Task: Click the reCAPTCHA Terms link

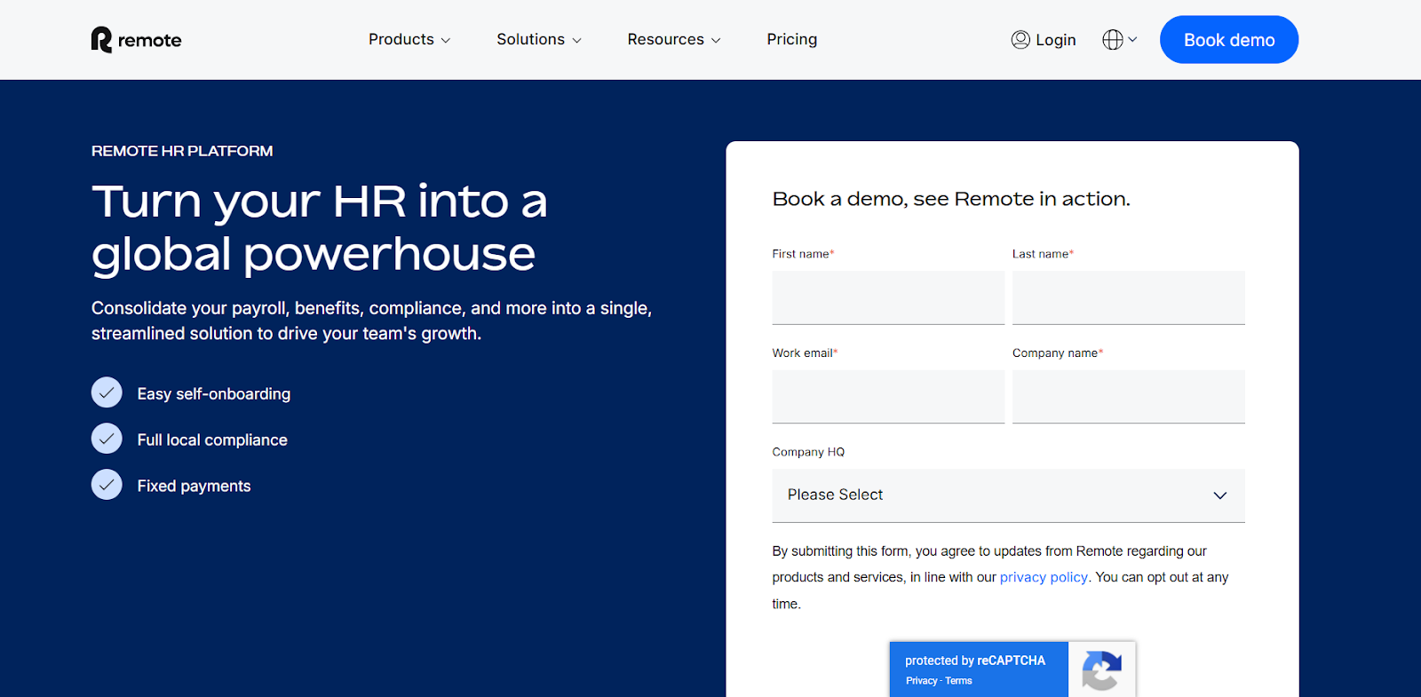Action: coord(958,681)
